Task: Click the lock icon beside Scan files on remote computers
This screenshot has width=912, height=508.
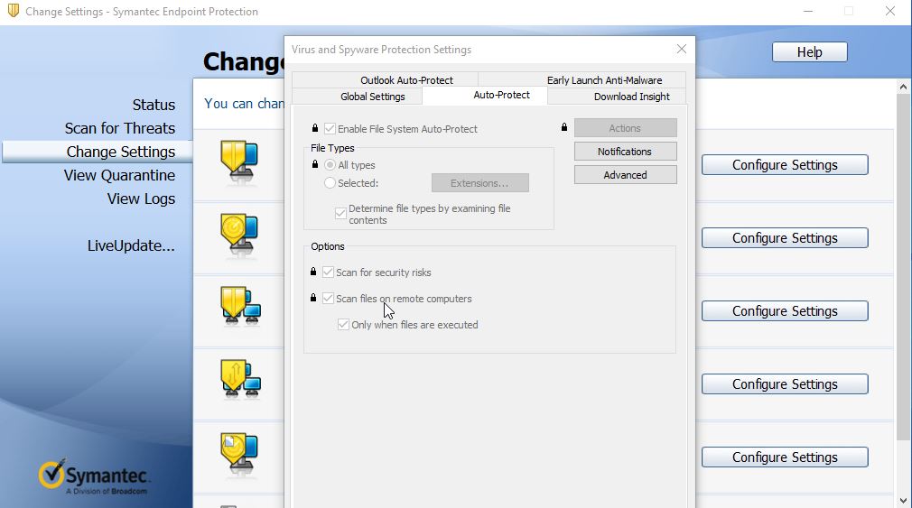Action: 313,298
